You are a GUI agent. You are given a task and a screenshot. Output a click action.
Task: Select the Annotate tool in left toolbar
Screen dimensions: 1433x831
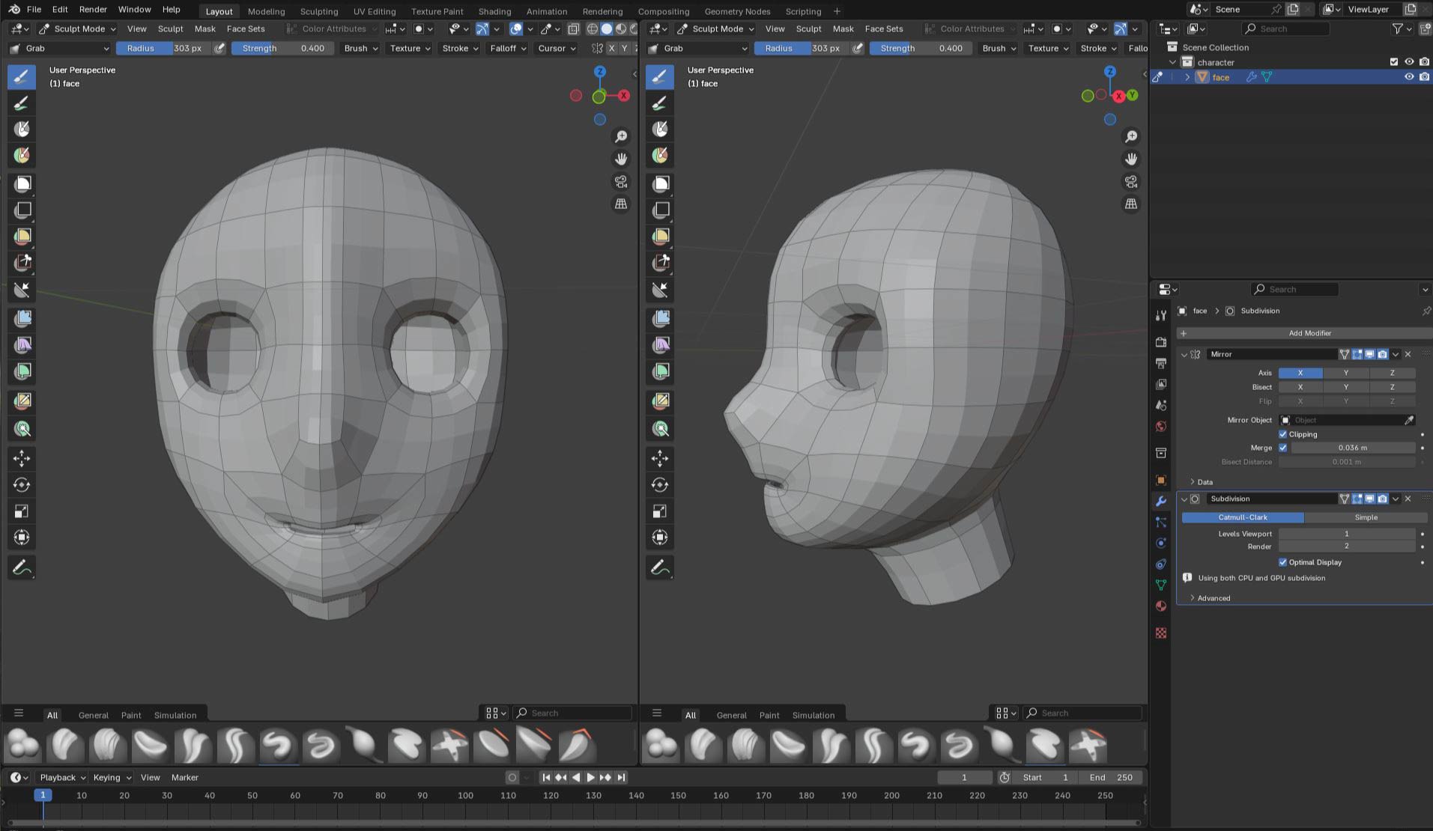tap(22, 567)
